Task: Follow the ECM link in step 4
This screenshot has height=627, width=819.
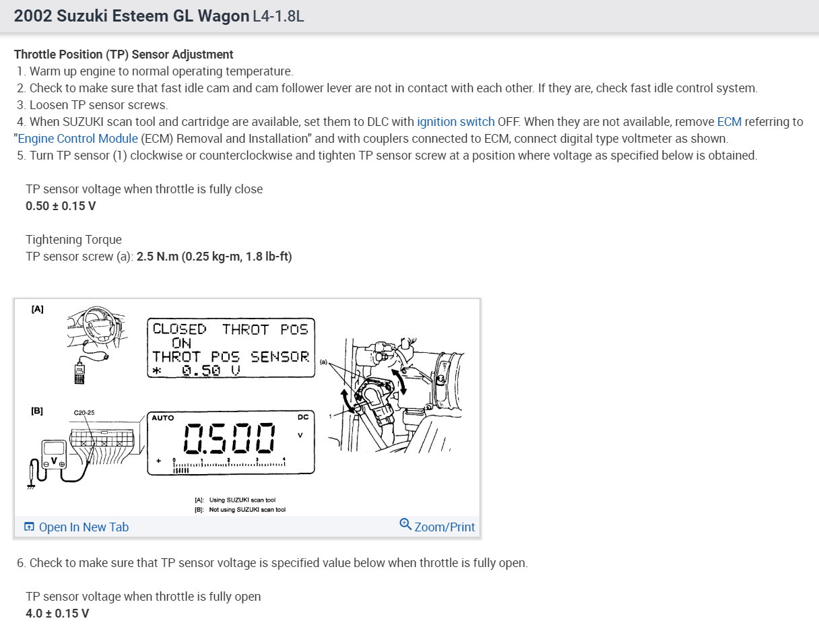Action: [729, 122]
